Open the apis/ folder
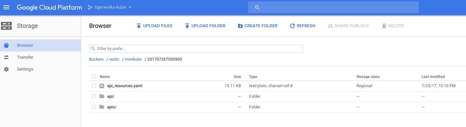466x127 pixels. [x=112, y=107]
